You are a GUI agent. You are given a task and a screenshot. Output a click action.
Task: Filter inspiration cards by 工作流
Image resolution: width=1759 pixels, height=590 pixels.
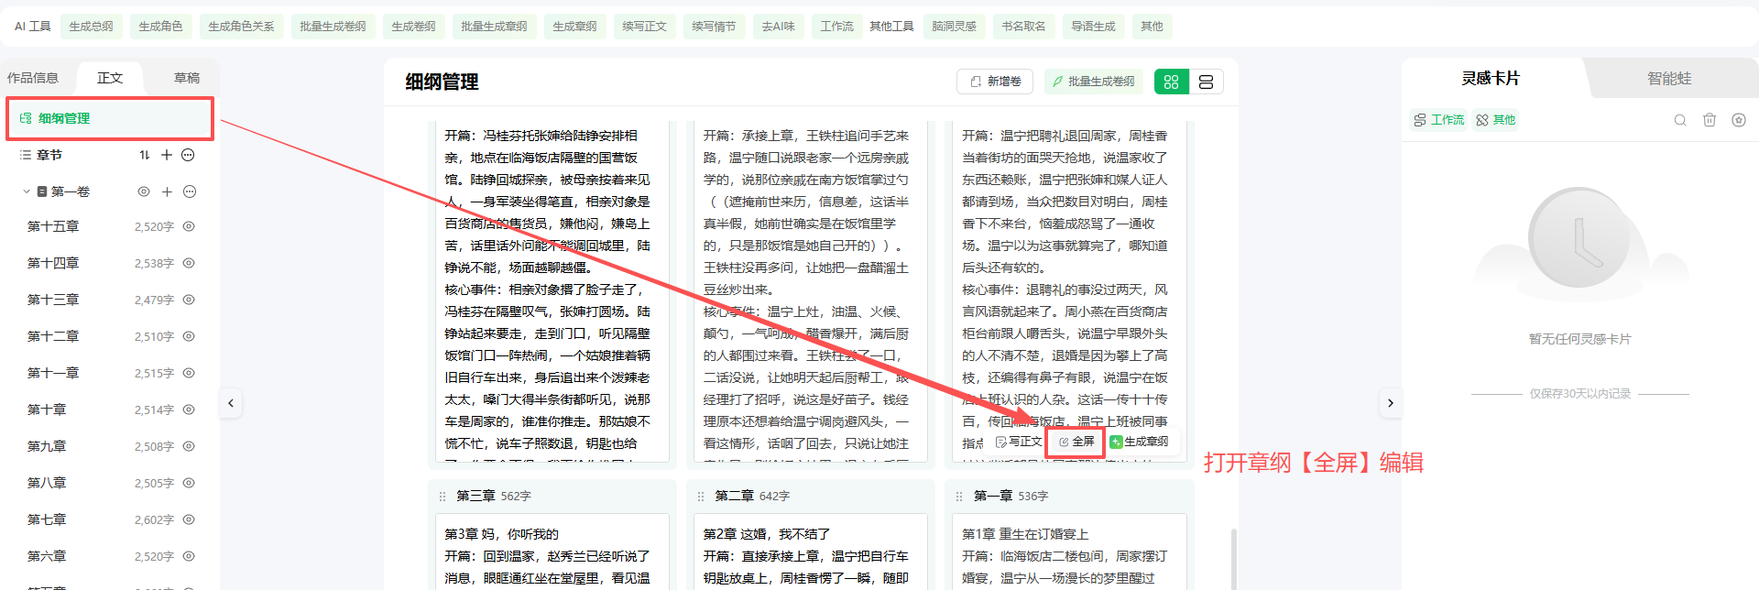pos(1438,120)
